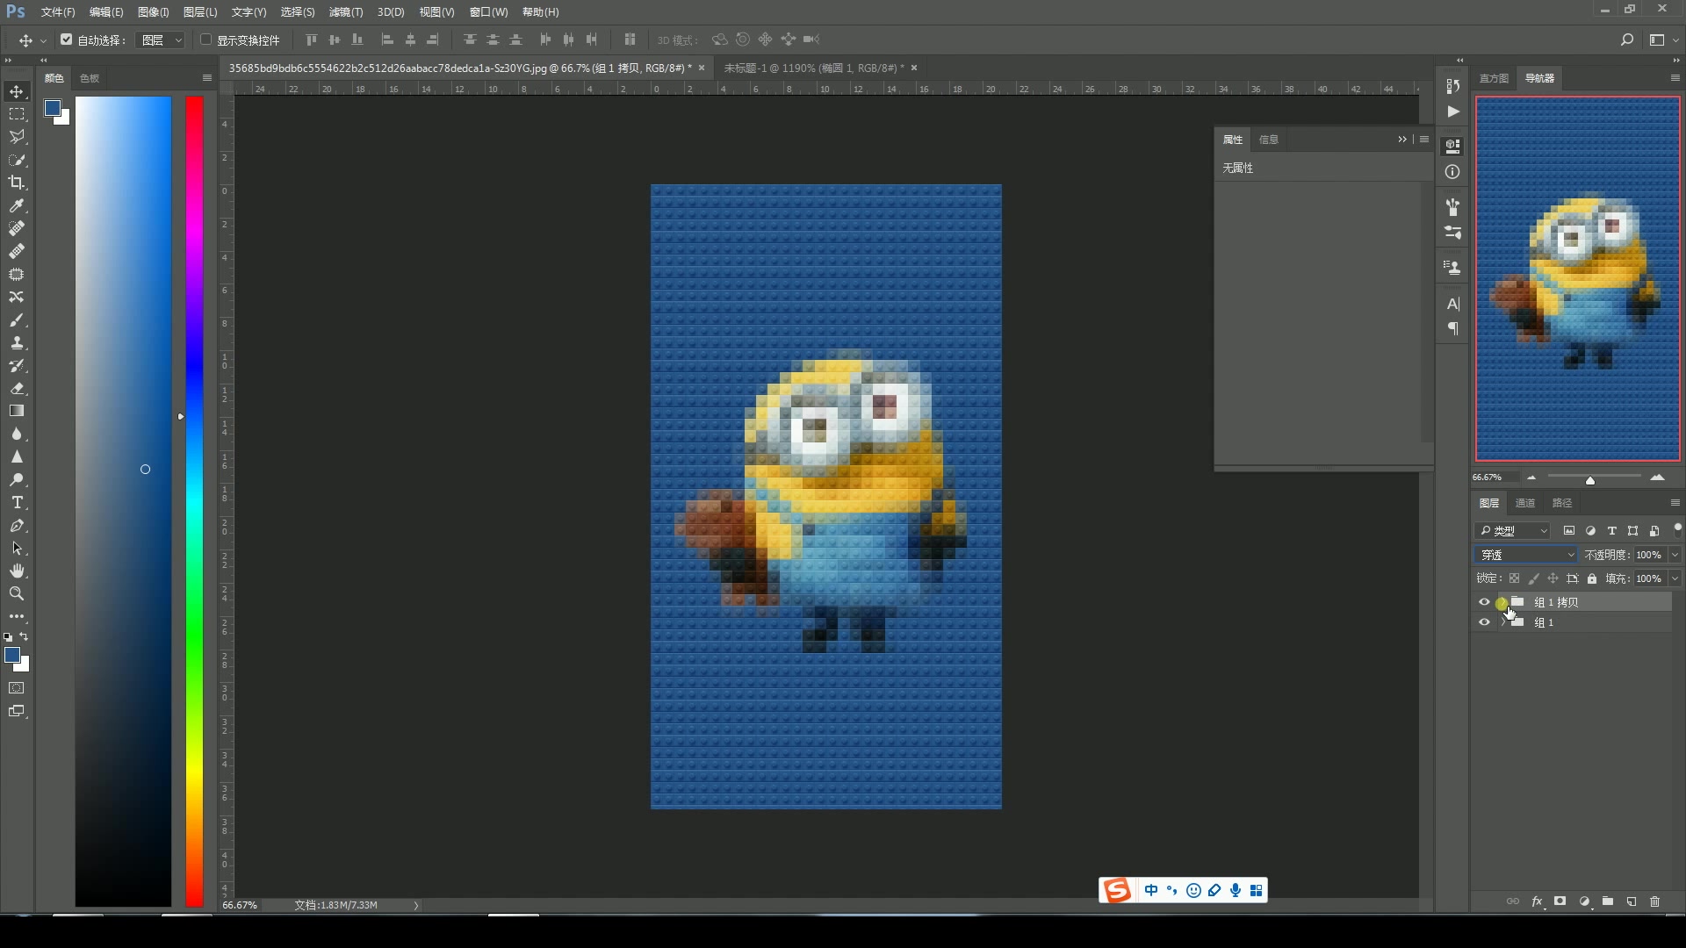Open the opacity (不透明度) dropdown arrow
Viewport: 1686px width, 948px height.
(x=1675, y=555)
